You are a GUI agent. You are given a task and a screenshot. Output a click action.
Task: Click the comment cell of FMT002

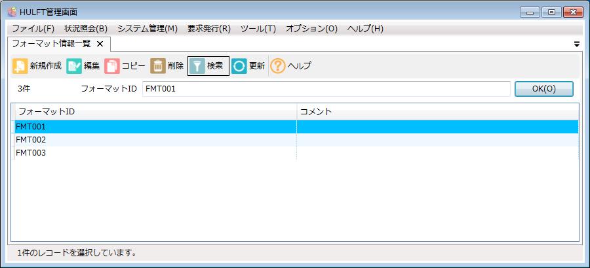[438, 140]
